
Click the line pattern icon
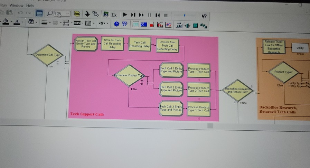[77, 23]
